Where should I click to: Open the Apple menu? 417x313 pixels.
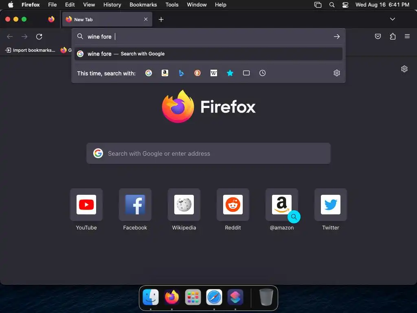(x=11, y=4)
